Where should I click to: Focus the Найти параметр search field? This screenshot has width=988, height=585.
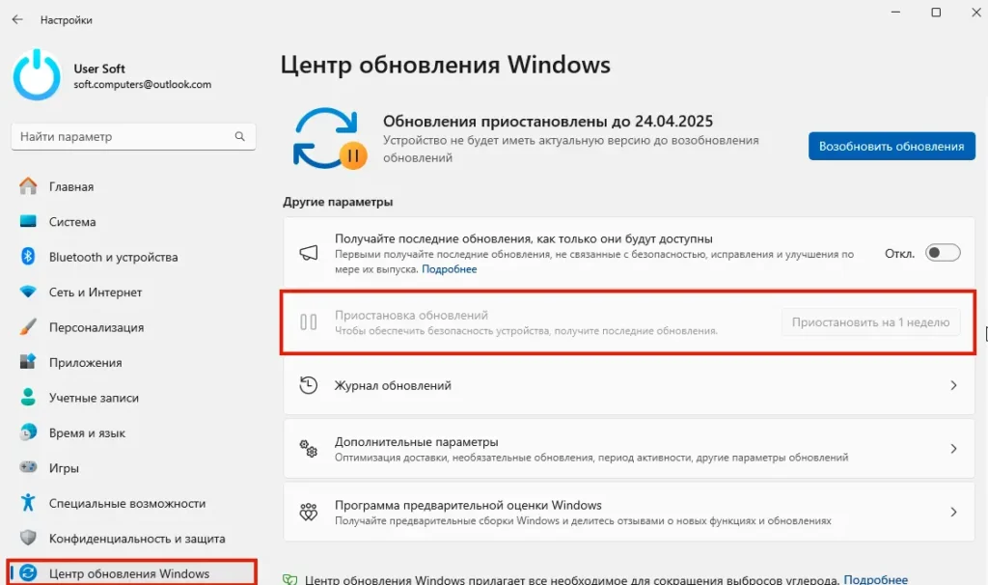[133, 136]
